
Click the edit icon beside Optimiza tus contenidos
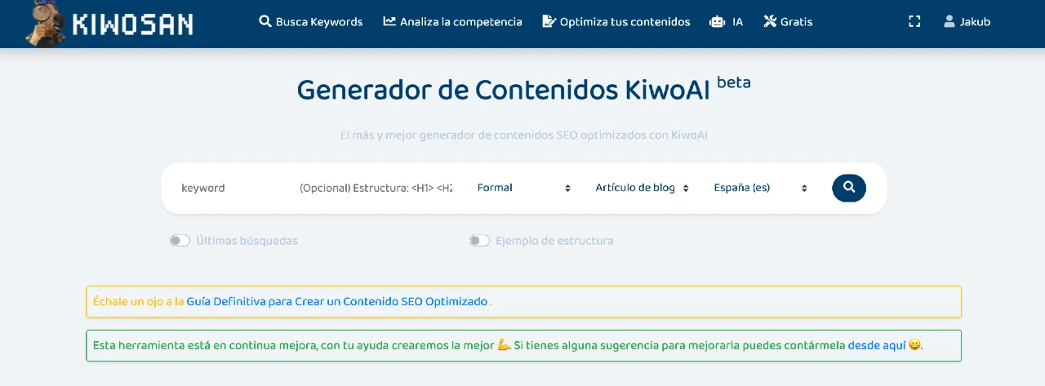(549, 21)
